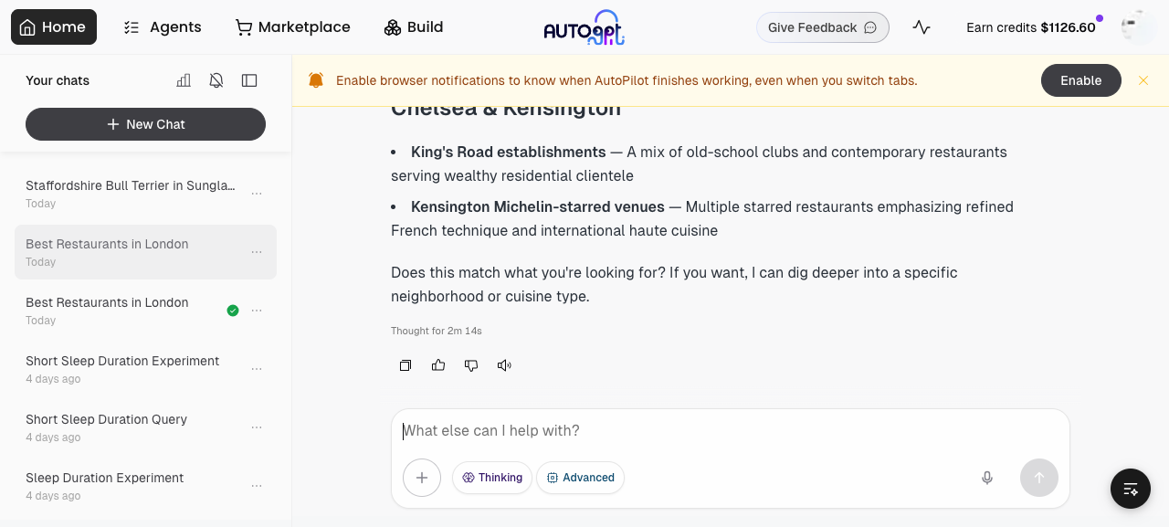Open options for Staffordshire Bull Terrier chat
Image resolution: width=1169 pixels, height=527 pixels.
pos(257,194)
